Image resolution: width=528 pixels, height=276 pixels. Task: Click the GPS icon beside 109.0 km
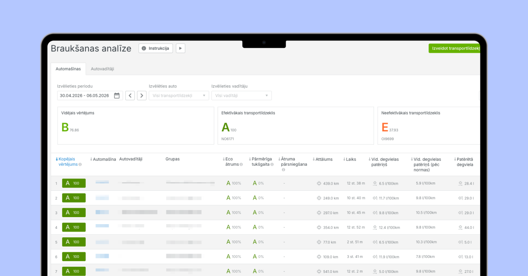point(319,257)
